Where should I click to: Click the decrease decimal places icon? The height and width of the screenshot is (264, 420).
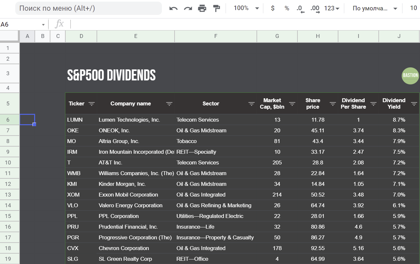pos(300,9)
